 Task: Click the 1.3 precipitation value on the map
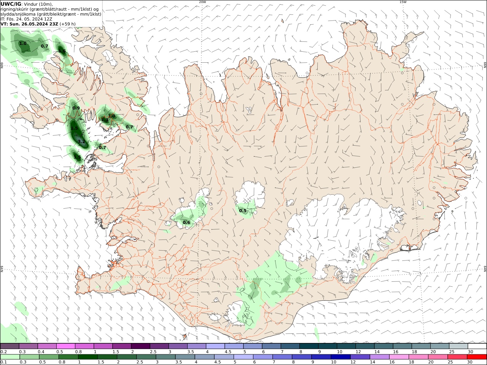pyautogui.click(x=105, y=120)
